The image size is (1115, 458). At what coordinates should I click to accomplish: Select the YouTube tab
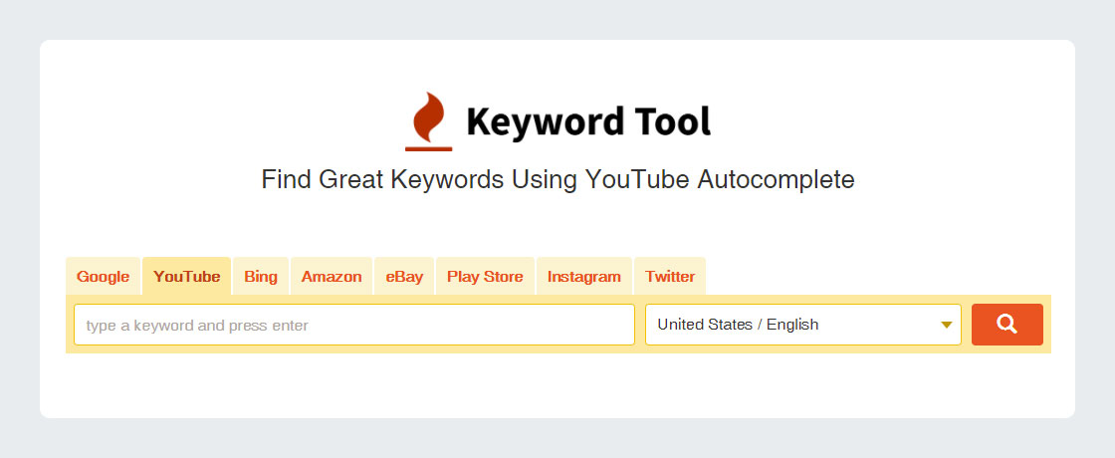[x=186, y=276]
